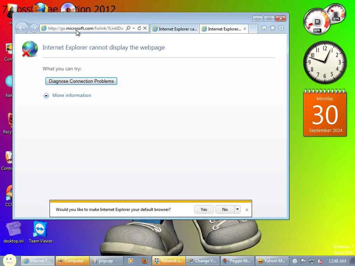Click Yes to make IE default browser

pyautogui.click(x=204, y=210)
